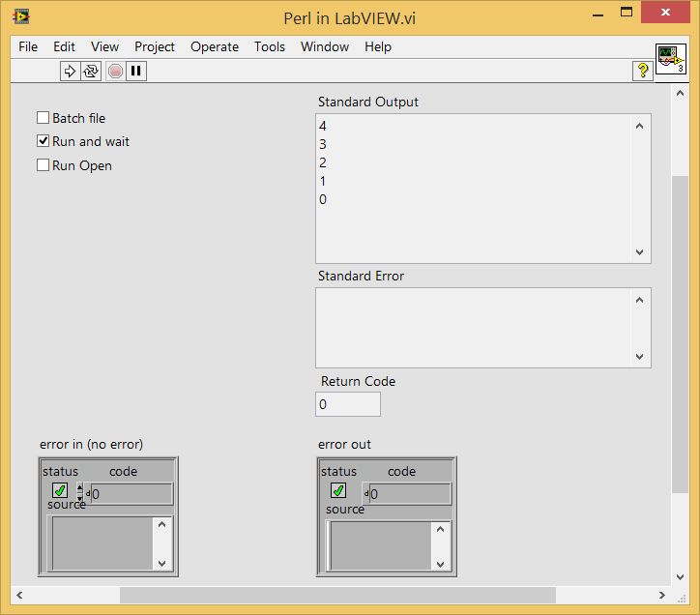Screen dimensions: 700x615
Task: Click error out source scroll up arrow
Action: pos(441,529)
